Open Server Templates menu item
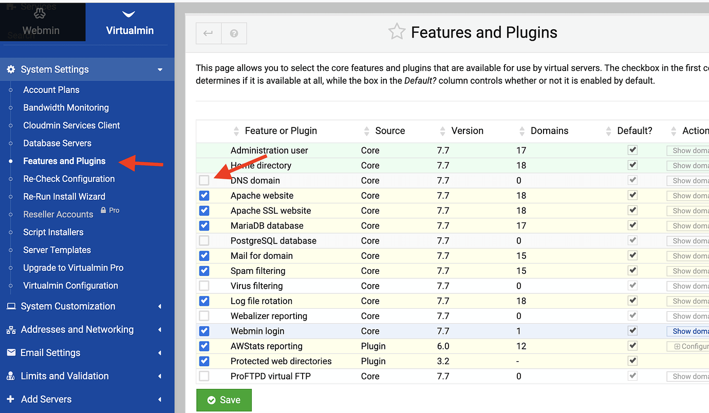 click(57, 250)
